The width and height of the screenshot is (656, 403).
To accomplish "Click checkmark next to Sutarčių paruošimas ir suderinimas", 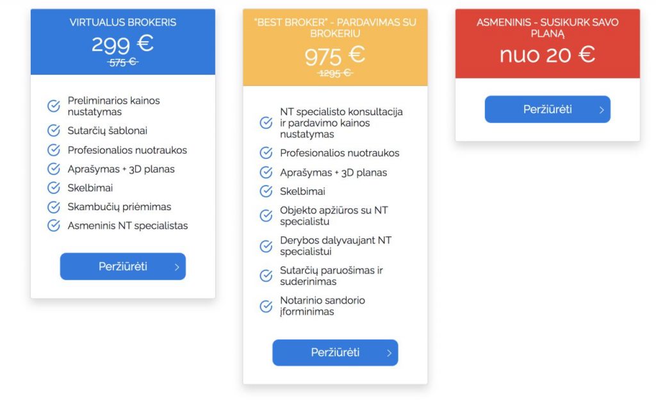I will [x=266, y=276].
